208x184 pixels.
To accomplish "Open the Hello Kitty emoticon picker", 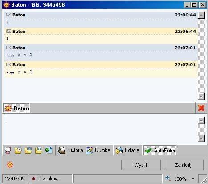I will pyautogui.click(x=8, y=150).
